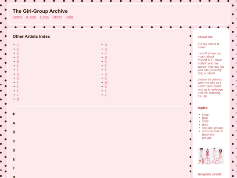The width and height of the screenshot is (237, 178).
Task: Select cpop in topics list
Action: tap(205, 121)
